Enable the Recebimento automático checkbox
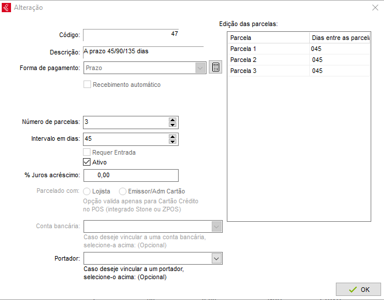Screen dimensions: 384x300 [88, 85]
